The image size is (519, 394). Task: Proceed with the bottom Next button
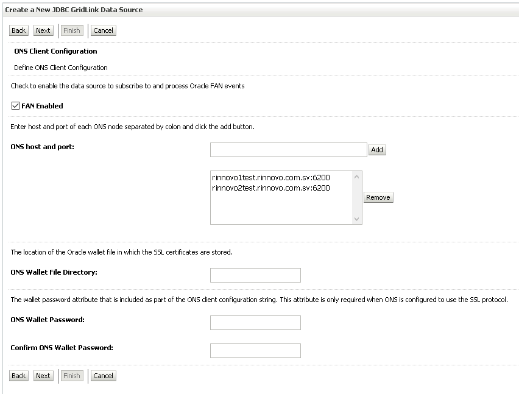43,376
